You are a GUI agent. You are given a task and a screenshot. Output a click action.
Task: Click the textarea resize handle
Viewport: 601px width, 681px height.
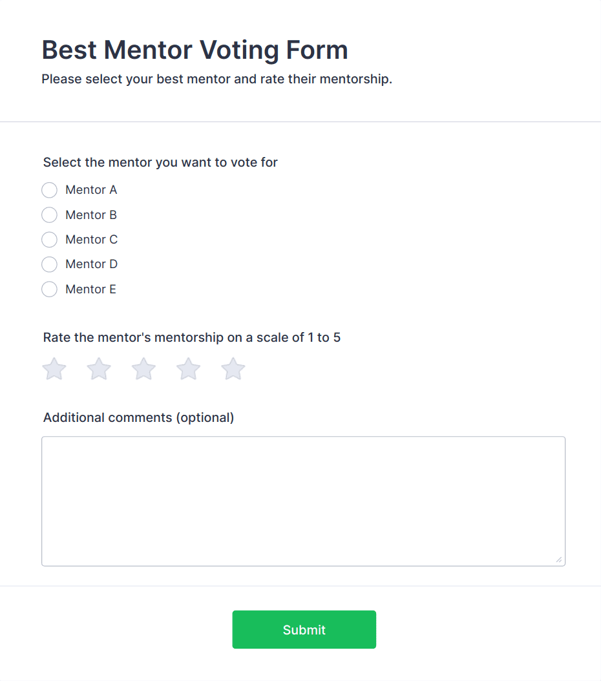point(559,560)
